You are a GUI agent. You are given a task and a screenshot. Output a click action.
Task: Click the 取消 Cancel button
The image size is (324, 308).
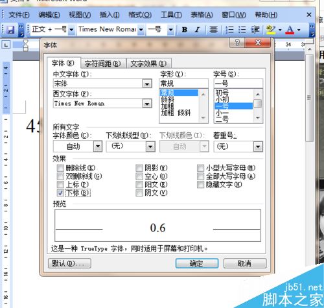[x=245, y=263]
